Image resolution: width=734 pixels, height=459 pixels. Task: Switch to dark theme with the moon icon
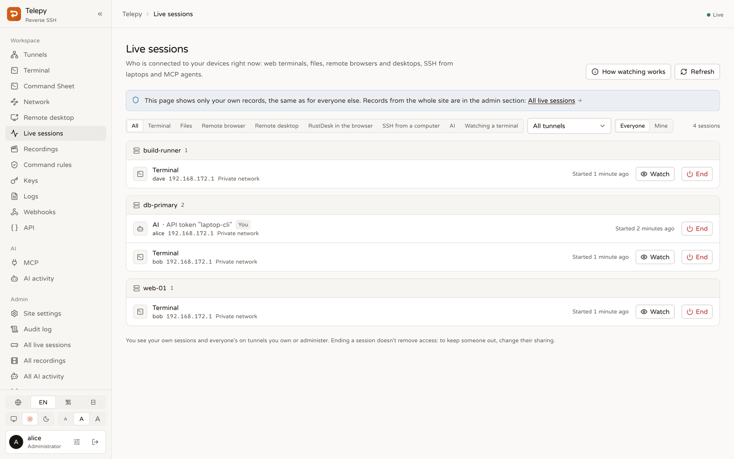coord(46,419)
